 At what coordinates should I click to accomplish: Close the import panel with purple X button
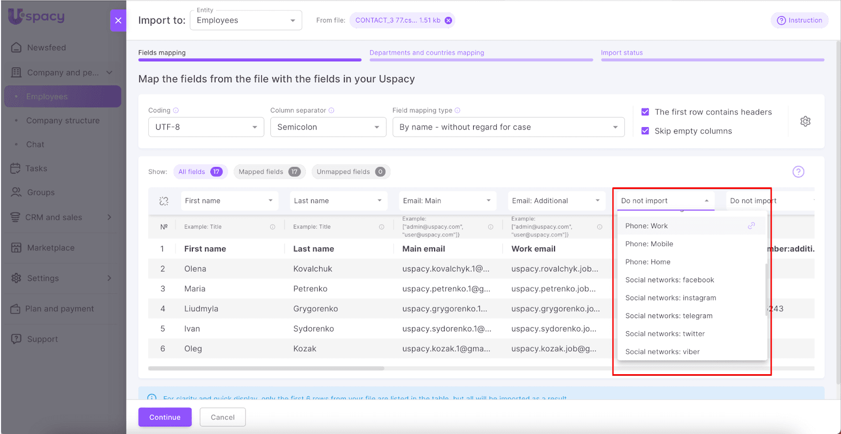click(x=118, y=20)
